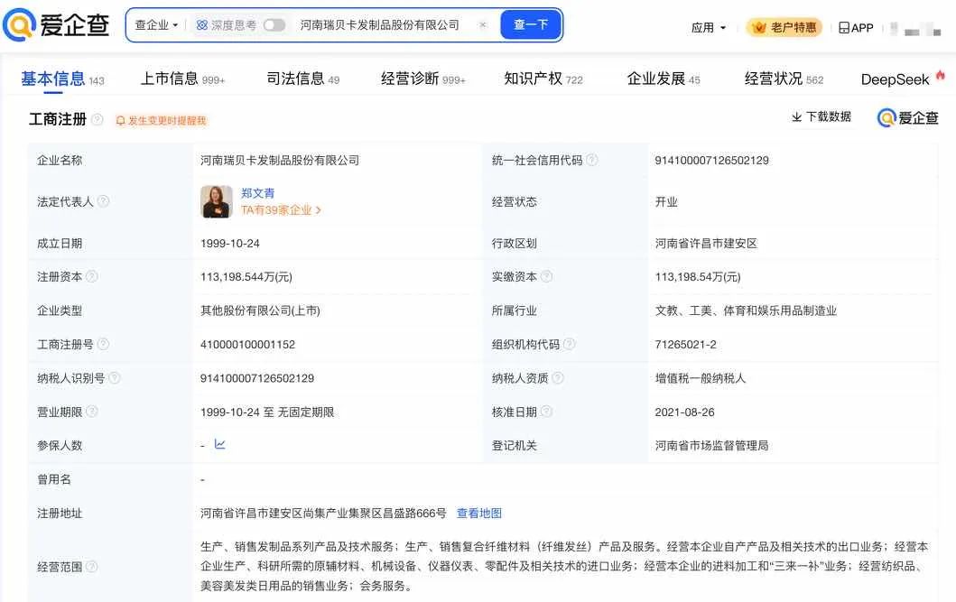The image size is (956, 602).
Task: Click the 下载数据 button
Action: [821, 117]
